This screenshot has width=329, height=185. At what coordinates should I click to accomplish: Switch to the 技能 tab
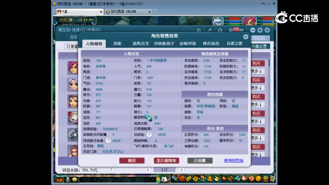coord(117,44)
